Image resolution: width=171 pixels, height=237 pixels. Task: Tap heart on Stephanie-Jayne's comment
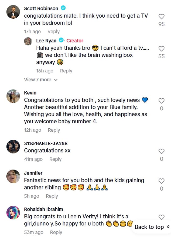161,151
